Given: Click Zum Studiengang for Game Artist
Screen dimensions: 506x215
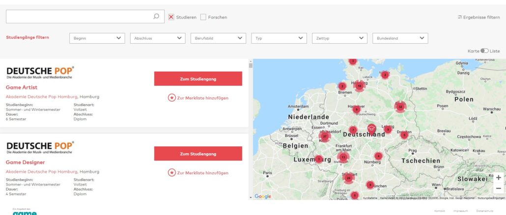Looking at the screenshot, I should click(198, 79).
